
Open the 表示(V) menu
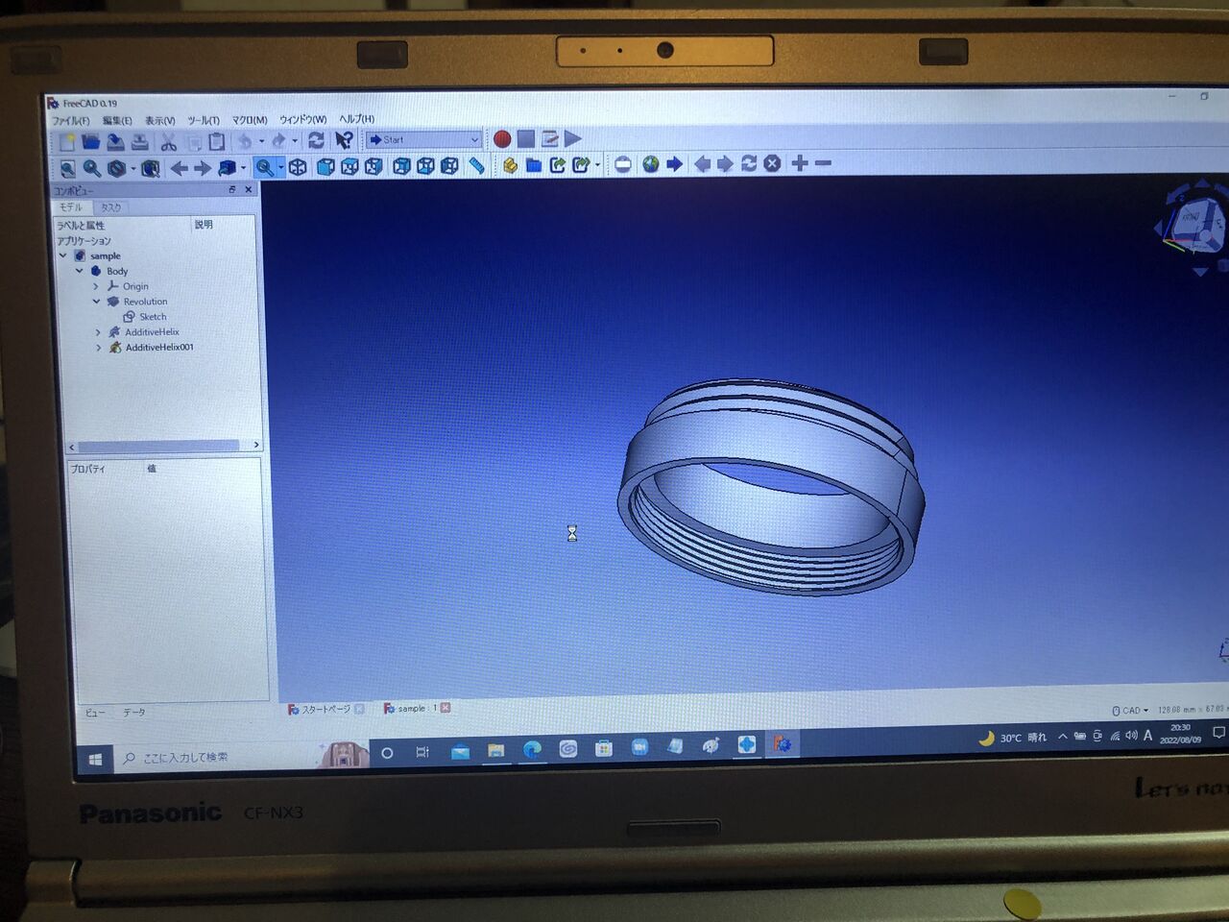tap(159, 121)
